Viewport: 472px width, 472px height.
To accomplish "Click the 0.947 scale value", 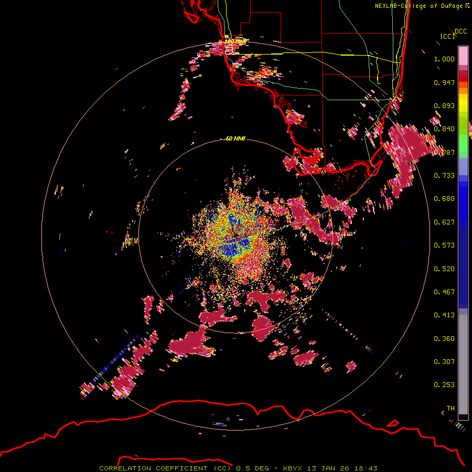I will point(444,82).
